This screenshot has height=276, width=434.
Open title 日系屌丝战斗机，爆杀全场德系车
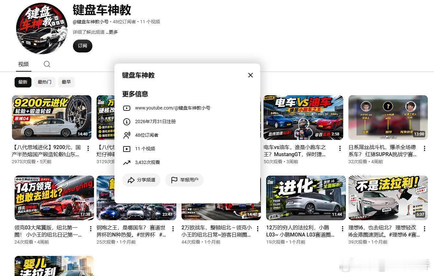[x=382, y=151]
